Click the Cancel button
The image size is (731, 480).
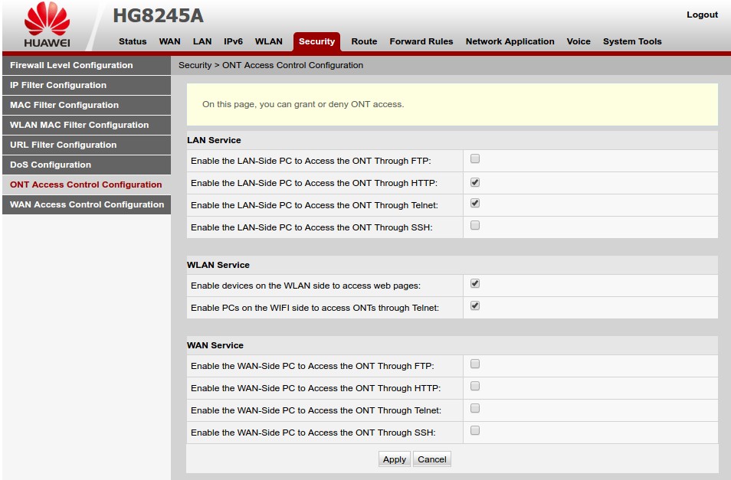[x=431, y=459]
